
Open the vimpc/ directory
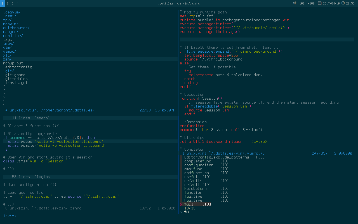[x=10, y=51]
